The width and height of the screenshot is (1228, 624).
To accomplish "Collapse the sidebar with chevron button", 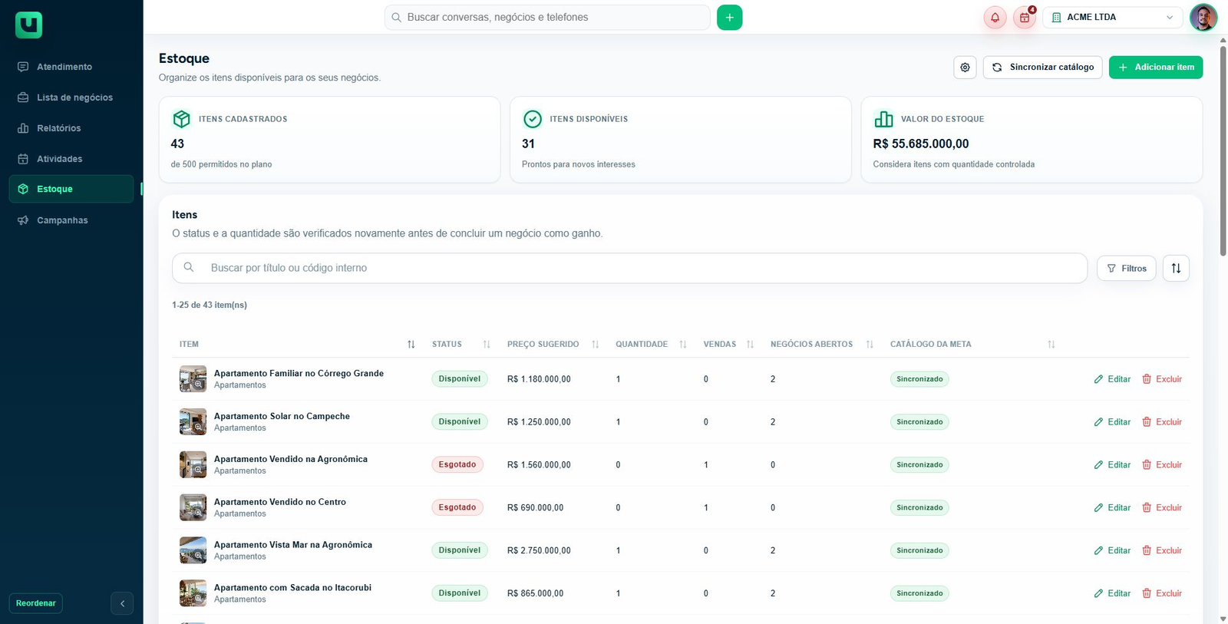I will (x=122, y=603).
